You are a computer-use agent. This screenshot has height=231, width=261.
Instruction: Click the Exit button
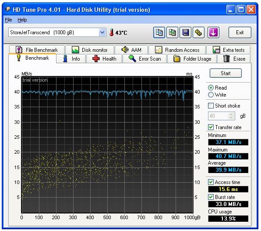click(240, 32)
